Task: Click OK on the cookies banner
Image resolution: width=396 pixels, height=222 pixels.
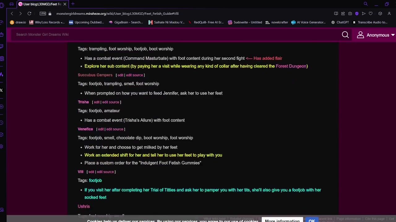Action: (x=312, y=220)
